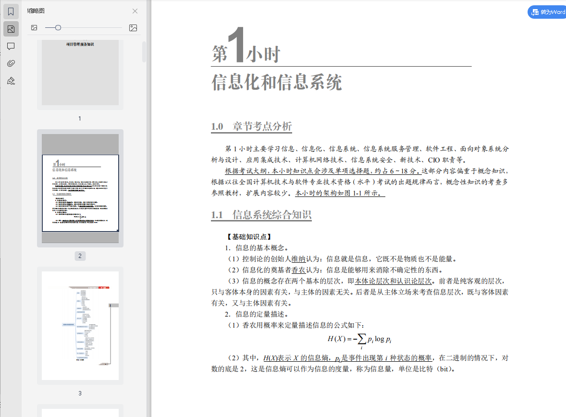Click page number label 3
Viewport: 566px width, 417px height.
point(80,393)
